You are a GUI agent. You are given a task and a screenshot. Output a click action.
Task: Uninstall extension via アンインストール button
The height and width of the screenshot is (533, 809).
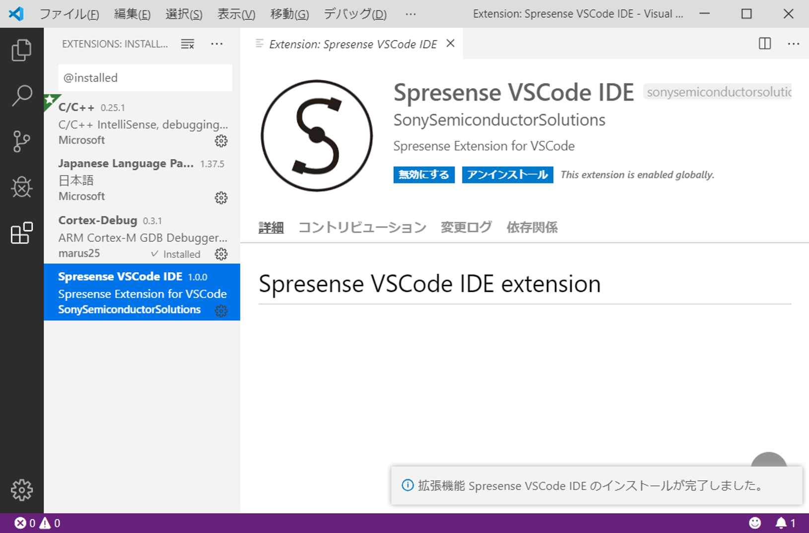[507, 175]
